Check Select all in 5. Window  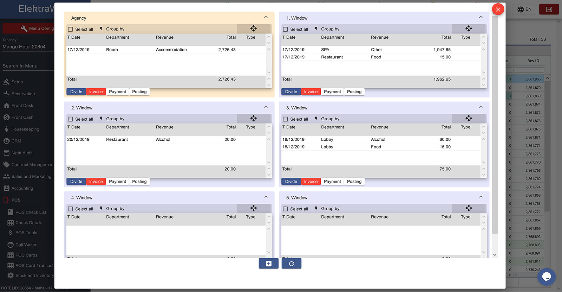pos(285,209)
